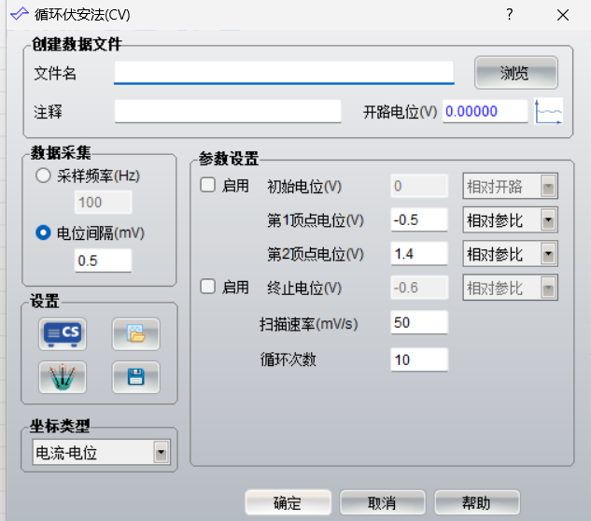Click the 开路电位(V) label
This screenshot has height=521, width=591.
(x=400, y=112)
